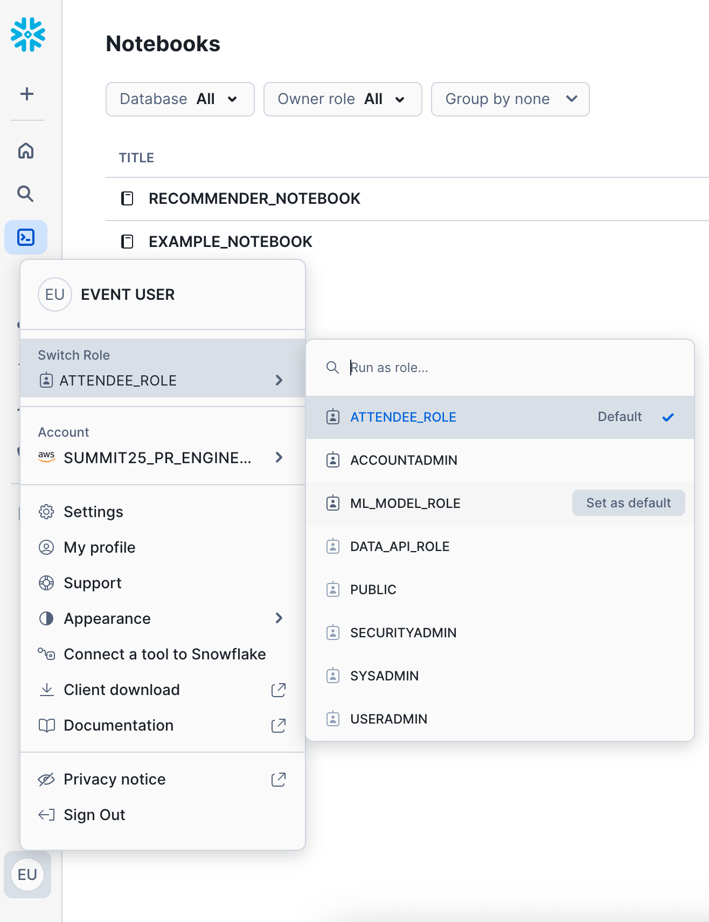Click the plus Create icon in sidebar

[x=27, y=94]
